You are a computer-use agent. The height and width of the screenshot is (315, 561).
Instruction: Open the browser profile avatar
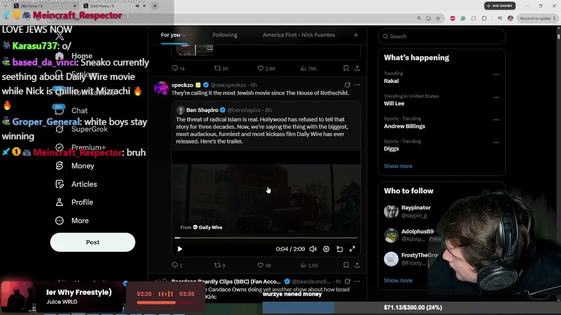[510, 18]
